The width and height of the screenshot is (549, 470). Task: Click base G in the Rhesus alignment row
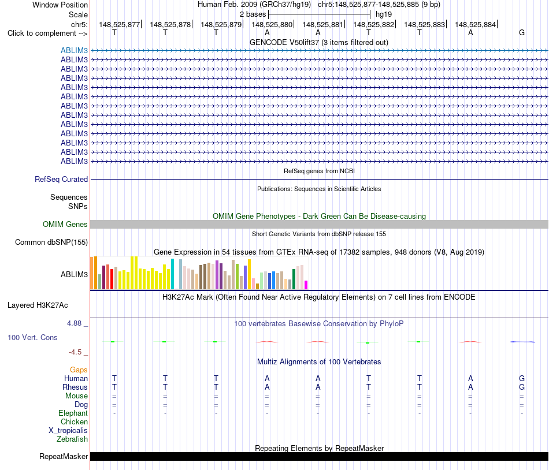[522, 387]
